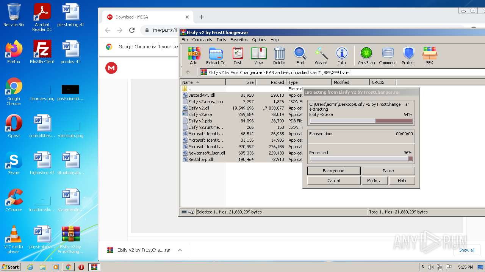Viewport: 485px width, 272px height.
Task: Click the Background button in extraction dialog
Action: pos(333,171)
